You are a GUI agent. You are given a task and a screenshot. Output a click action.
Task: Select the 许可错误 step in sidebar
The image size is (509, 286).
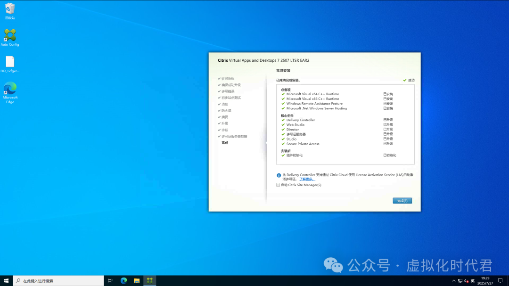coord(228,91)
